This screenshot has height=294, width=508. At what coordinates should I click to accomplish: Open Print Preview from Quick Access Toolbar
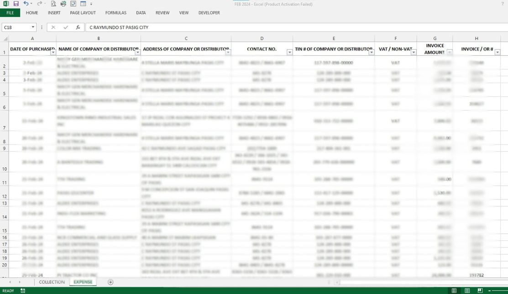tap(53, 4)
